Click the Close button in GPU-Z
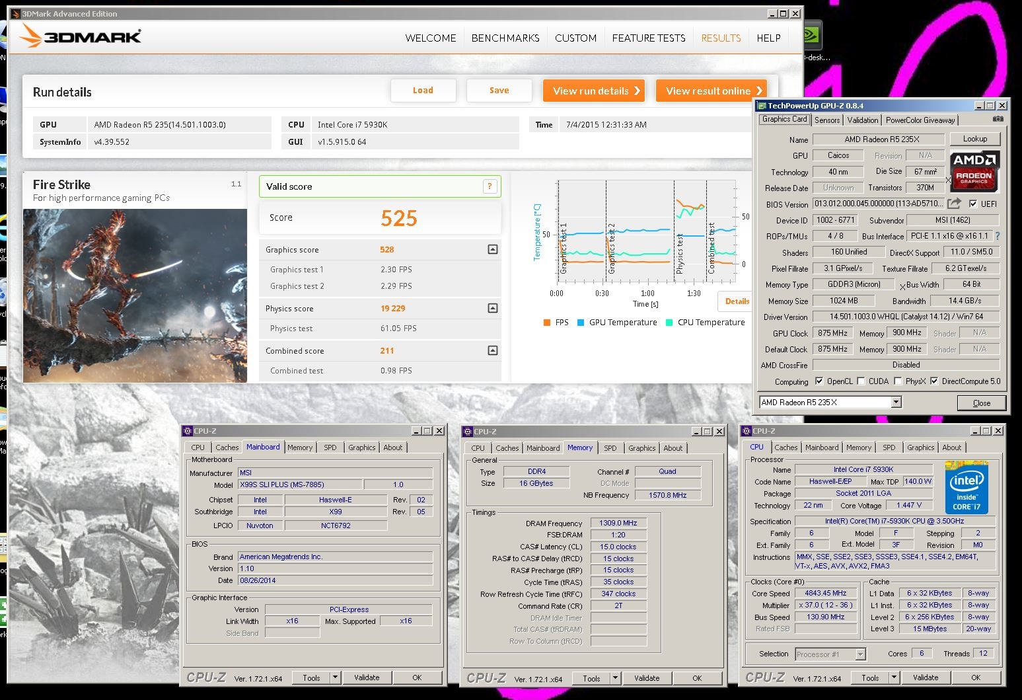 click(982, 403)
